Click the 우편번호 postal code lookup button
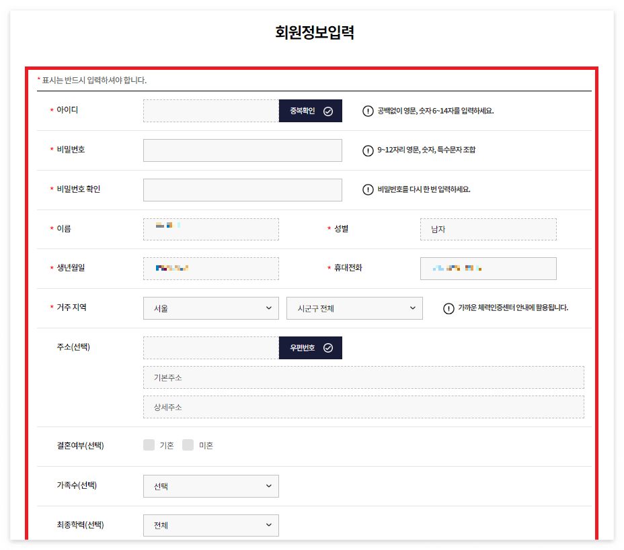 click(304, 347)
